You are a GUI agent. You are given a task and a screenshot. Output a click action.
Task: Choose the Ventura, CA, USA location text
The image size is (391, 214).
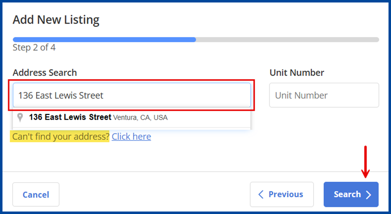[140, 117]
